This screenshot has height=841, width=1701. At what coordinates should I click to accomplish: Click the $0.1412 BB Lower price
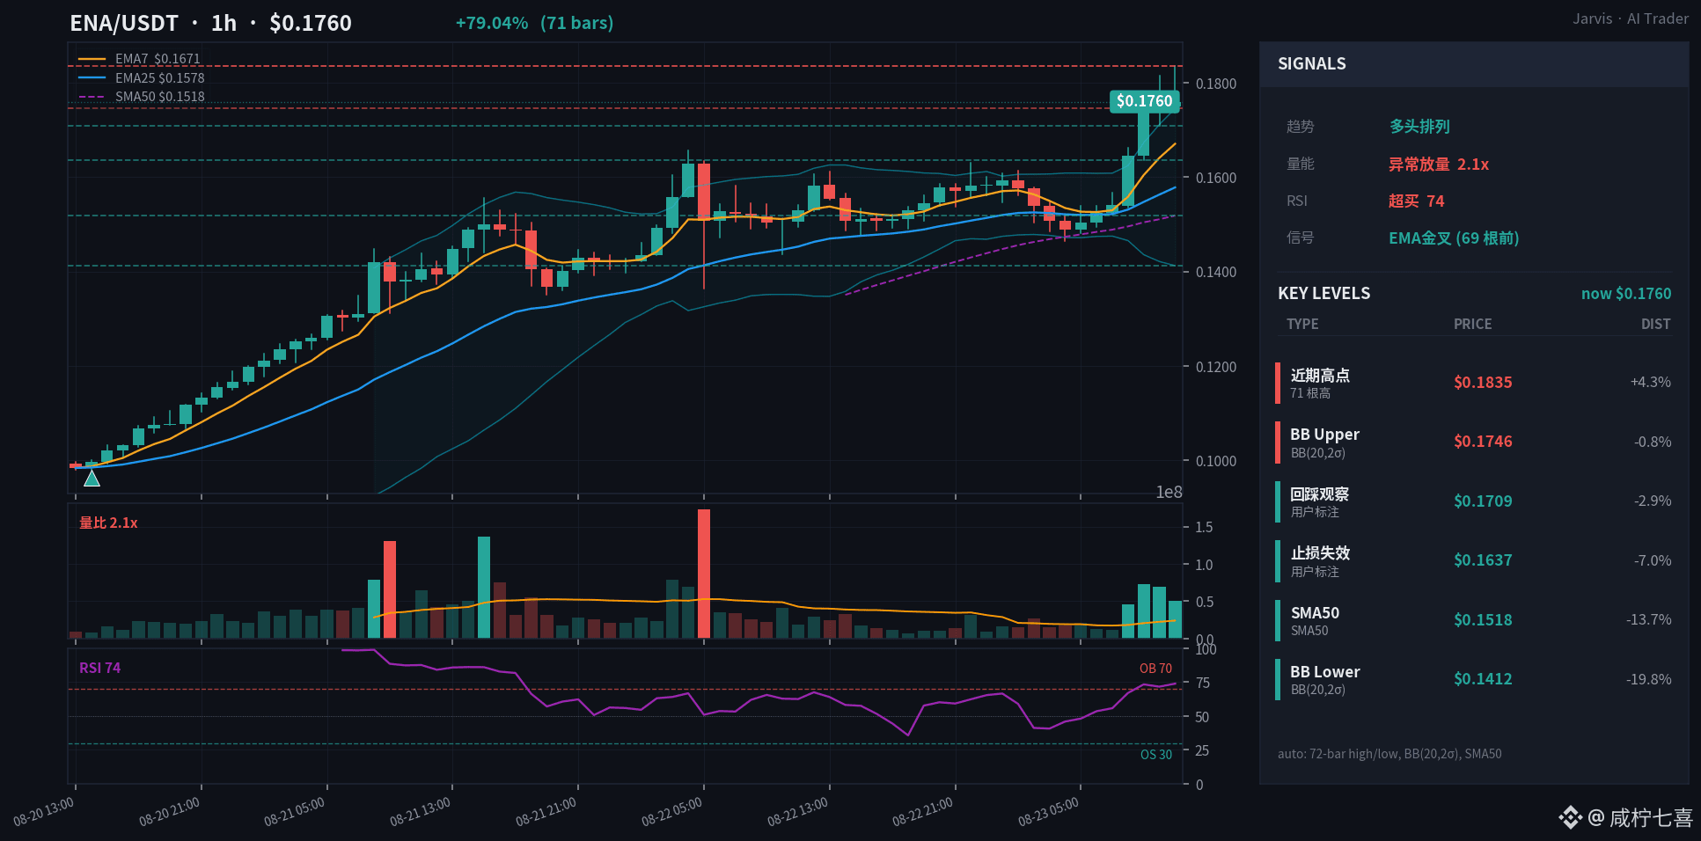(x=1483, y=679)
